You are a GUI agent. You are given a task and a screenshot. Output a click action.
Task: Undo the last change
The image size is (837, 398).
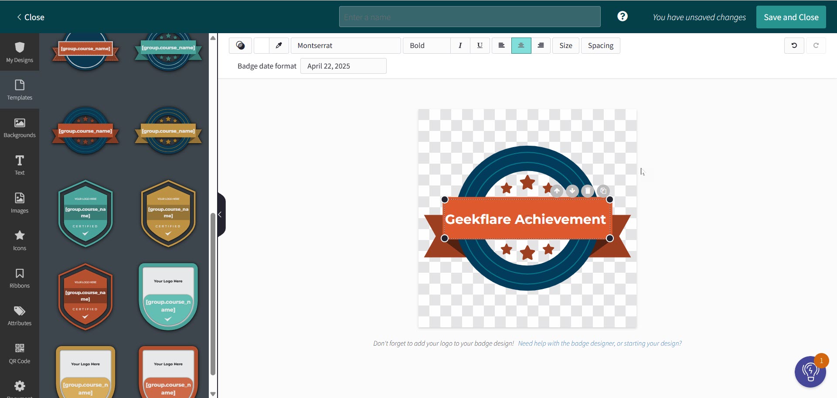click(x=793, y=45)
